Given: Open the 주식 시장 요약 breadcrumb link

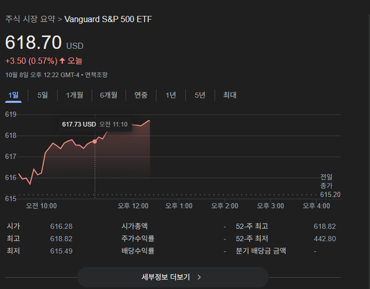Looking at the screenshot, I should pos(30,19).
